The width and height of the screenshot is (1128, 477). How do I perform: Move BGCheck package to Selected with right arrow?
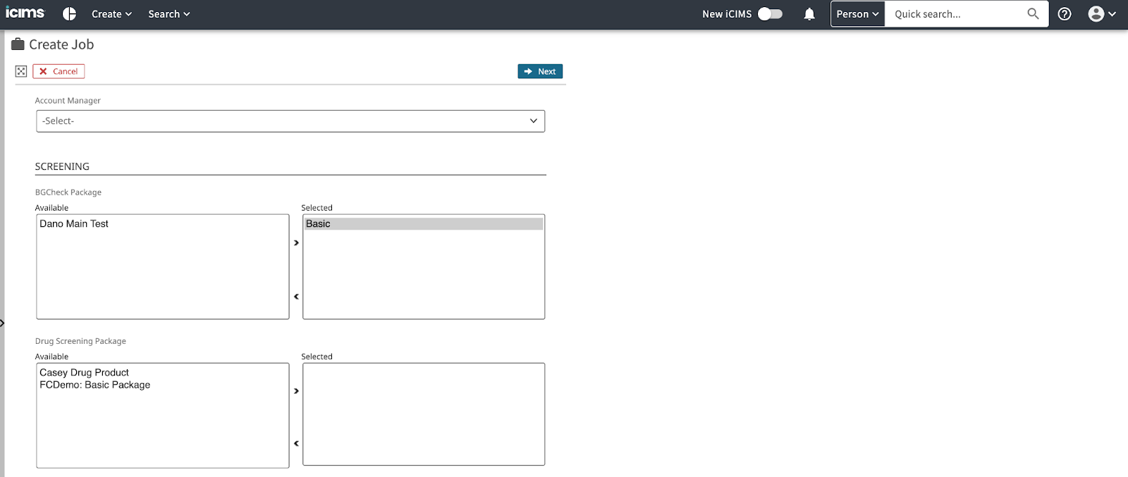pyautogui.click(x=296, y=243)
